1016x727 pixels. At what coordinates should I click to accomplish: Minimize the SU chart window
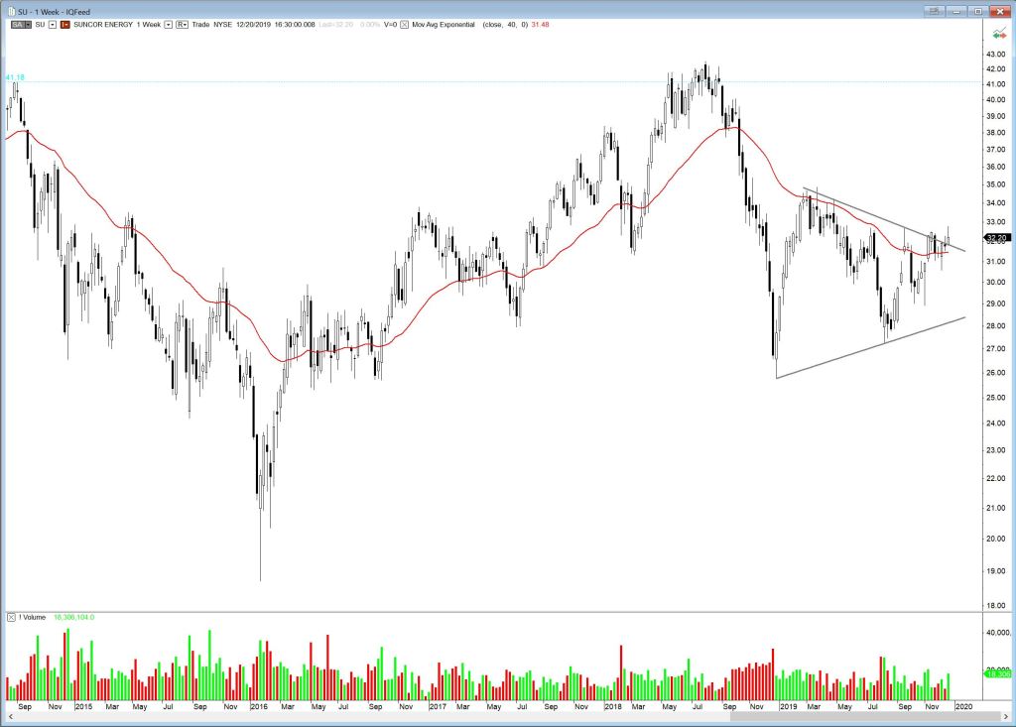point(956,9)
